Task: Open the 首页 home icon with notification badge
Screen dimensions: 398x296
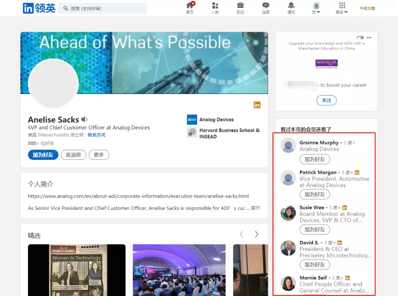Action: pos(190,8)
